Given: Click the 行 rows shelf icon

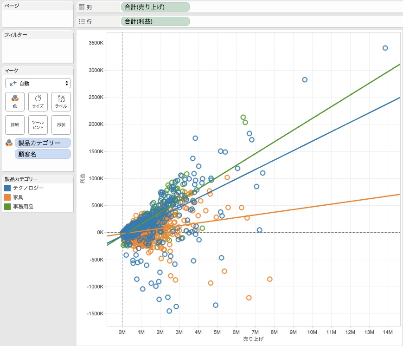Looking at the screenshot, I should (82, 22).
